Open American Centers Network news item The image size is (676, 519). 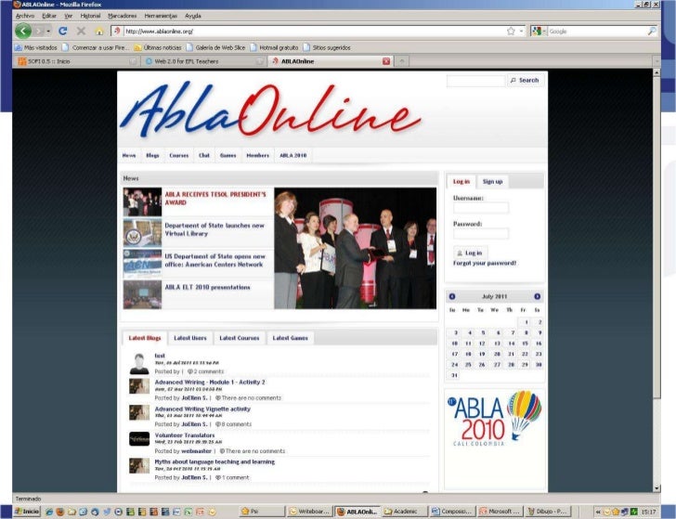(214, 260)
